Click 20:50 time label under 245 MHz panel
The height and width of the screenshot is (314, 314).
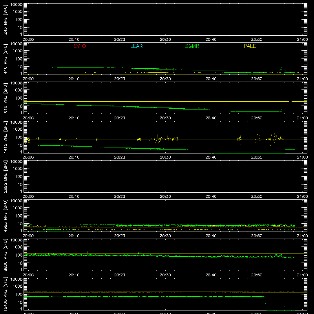257,40
